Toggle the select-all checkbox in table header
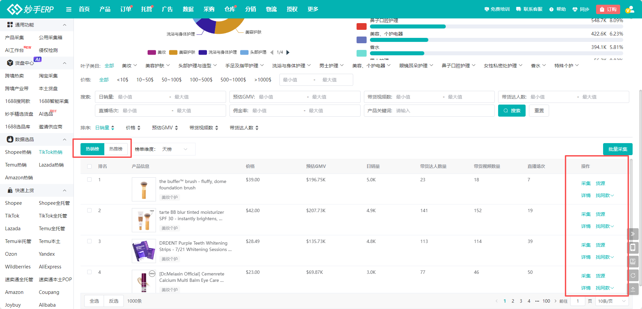642x309 pixels. pos(90,166)
